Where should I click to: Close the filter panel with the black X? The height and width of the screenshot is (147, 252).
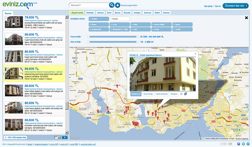(246, 18)
